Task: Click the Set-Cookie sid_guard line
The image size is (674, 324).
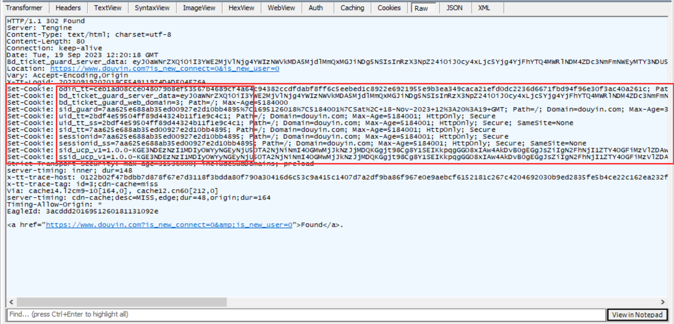Action: point(337,109)
